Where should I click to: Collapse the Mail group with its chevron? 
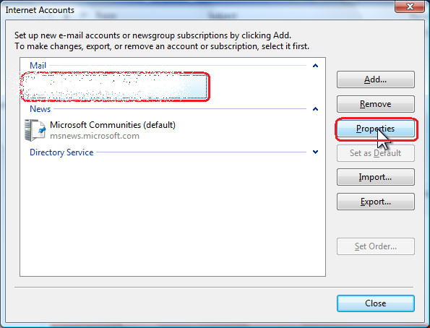[315, 66]
